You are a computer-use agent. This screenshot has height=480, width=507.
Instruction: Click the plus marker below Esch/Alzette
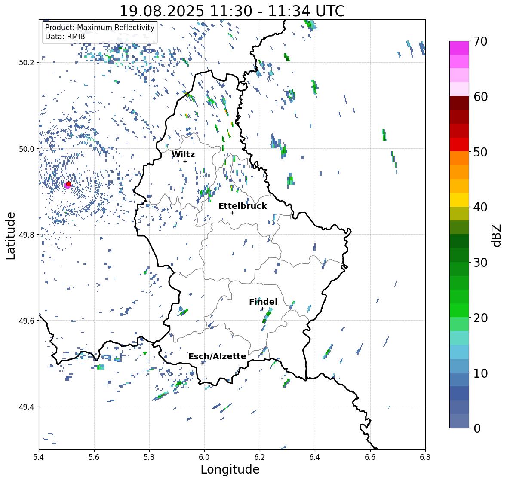pos(202,364)
